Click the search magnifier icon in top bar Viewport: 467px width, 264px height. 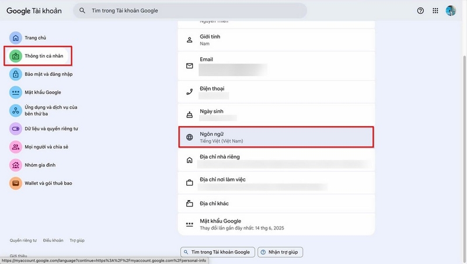pyautogui.click(x=82, y=11)
